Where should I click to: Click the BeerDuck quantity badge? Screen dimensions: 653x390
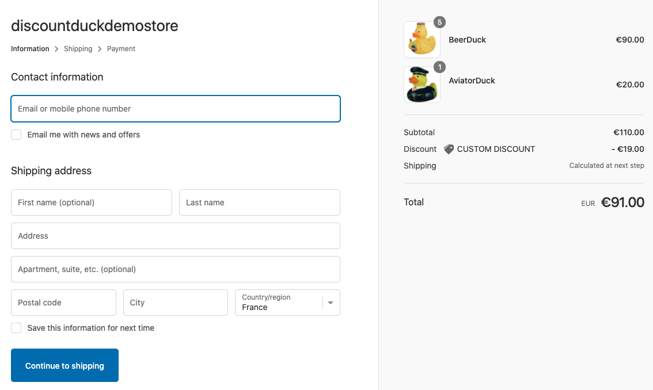tap(439, 22)
